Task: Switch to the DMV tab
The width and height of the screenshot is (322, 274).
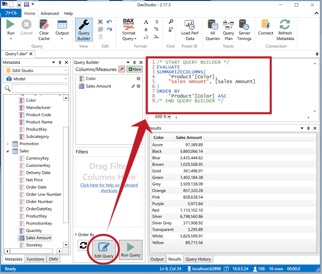Action: coord(53,259)
